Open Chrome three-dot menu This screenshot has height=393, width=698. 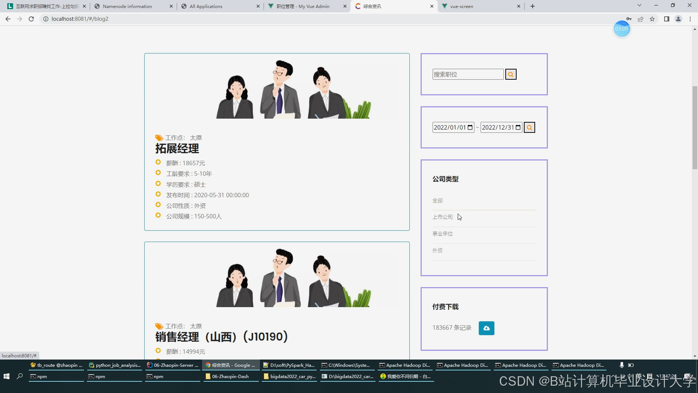tap(690, 19)
